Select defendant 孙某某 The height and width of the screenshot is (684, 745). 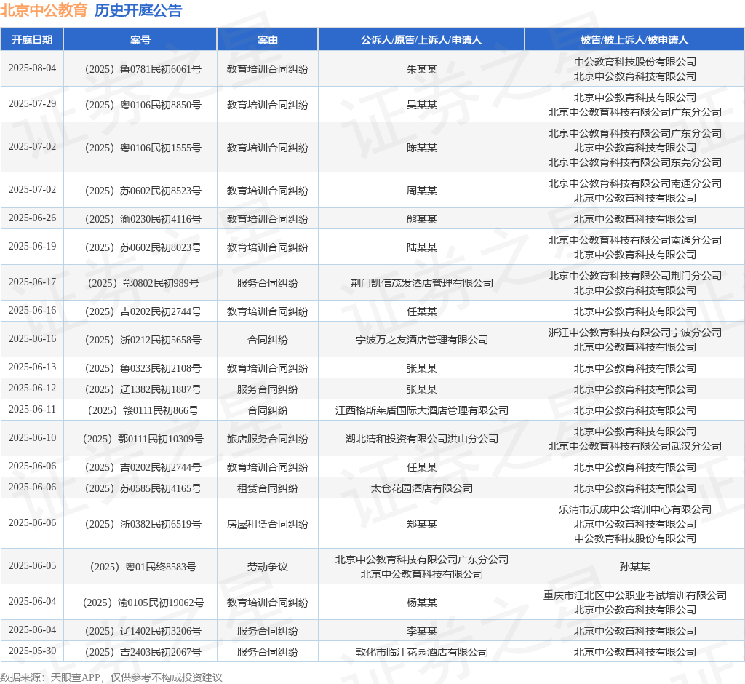634,567
